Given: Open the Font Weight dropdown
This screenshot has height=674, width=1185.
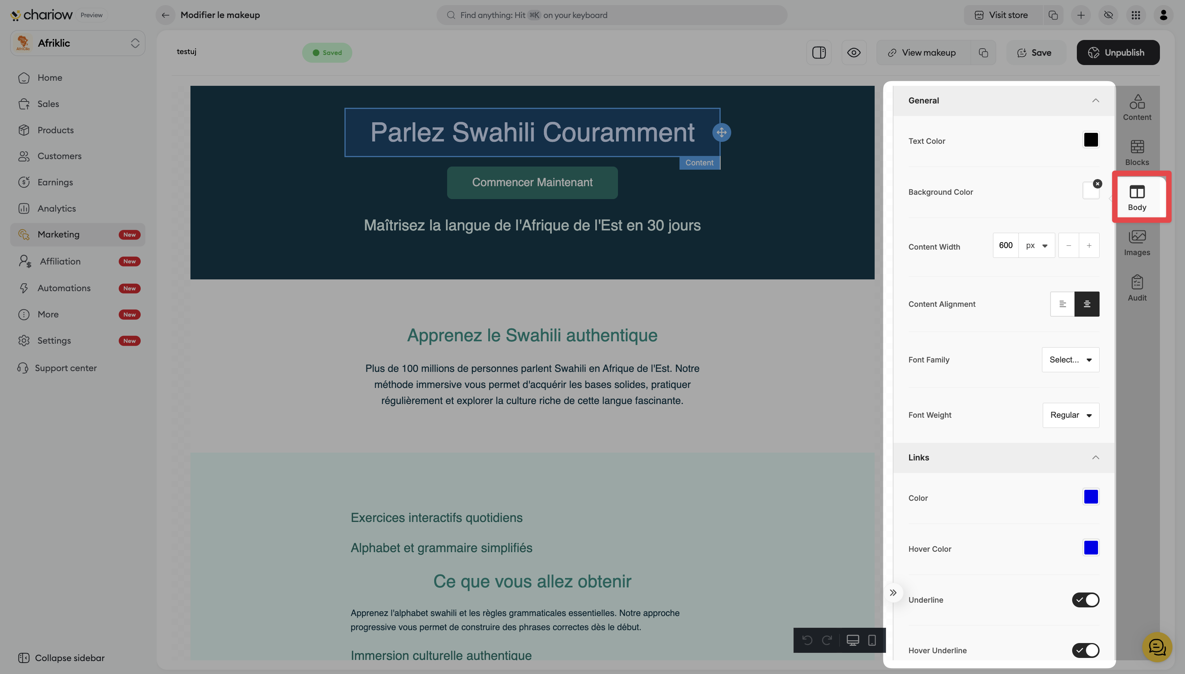Looking at the screenshot, I should tap(1071, 415).
